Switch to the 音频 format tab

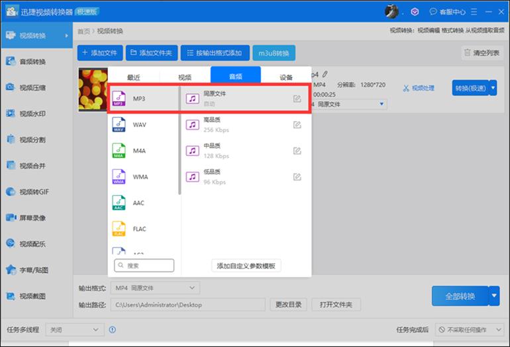coord(236,76)
